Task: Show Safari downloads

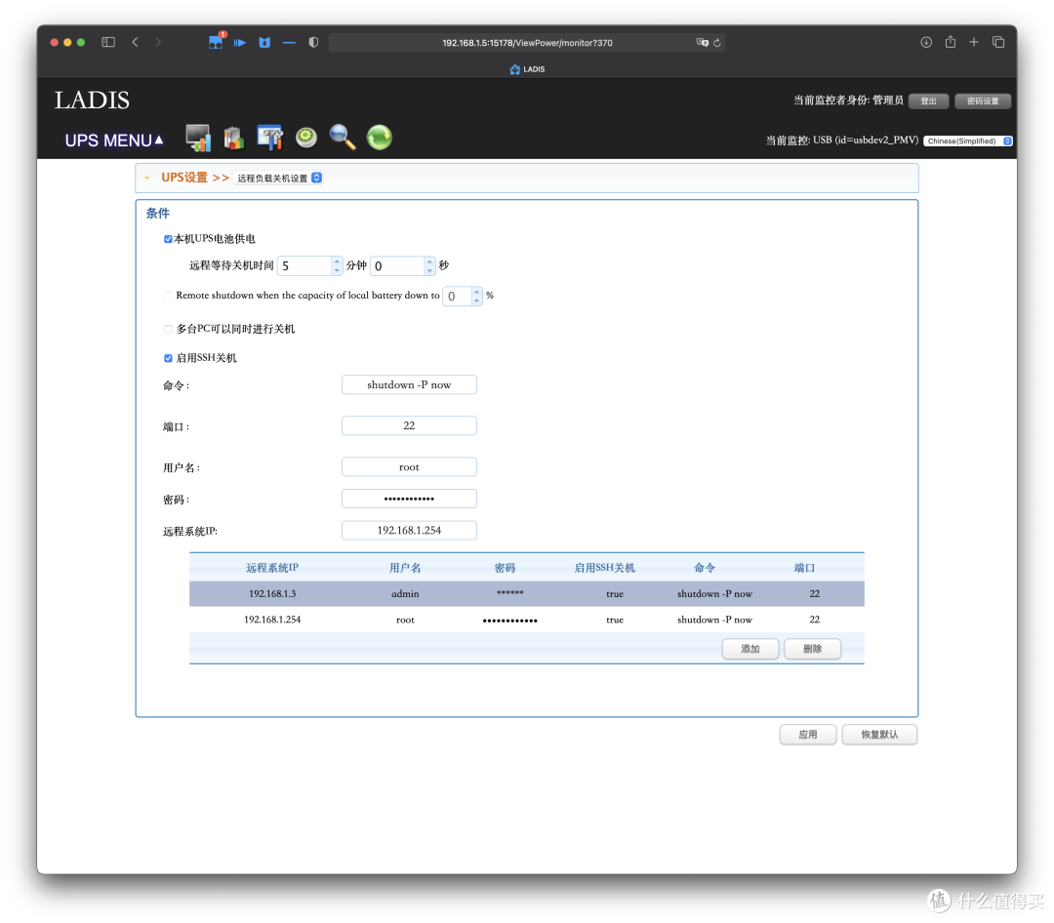Action: coord(926,42)
